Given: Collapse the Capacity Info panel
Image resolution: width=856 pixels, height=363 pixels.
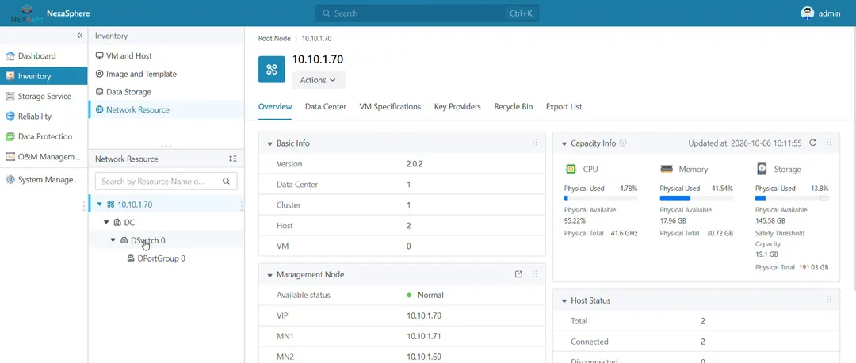Looking at the screenshot, I should (x=564, y=143).
